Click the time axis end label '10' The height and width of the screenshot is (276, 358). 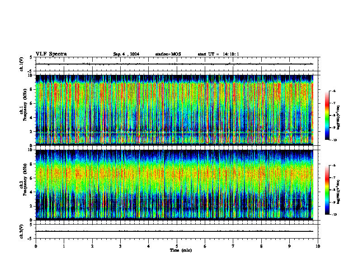pos(318,246)
